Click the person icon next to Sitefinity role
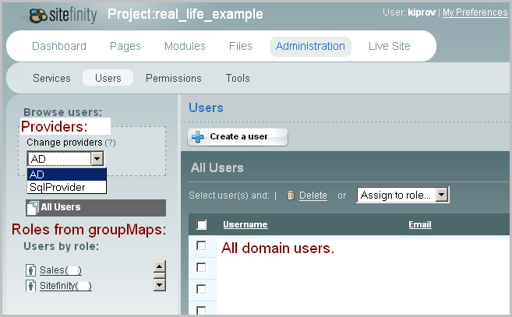 click(30, 285)
